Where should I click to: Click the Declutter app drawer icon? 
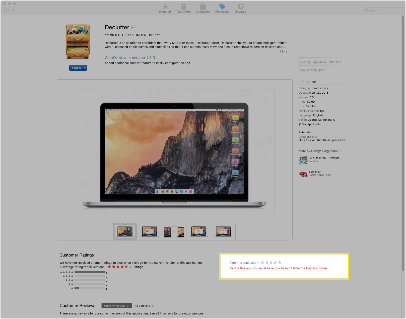[x=78, y=42]
